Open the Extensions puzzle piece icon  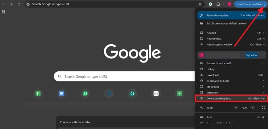[218, 4]
